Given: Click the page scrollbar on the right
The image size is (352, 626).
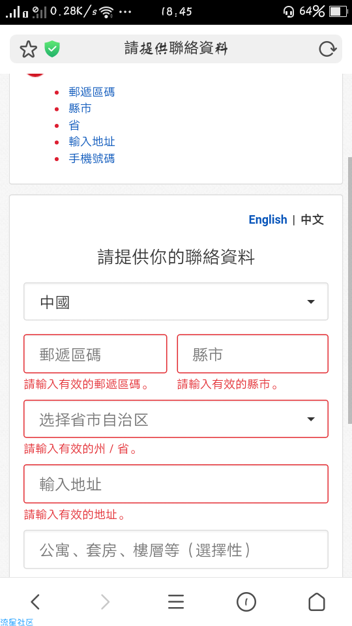Looking at the screenshot, I should click(x=349, y=291).
